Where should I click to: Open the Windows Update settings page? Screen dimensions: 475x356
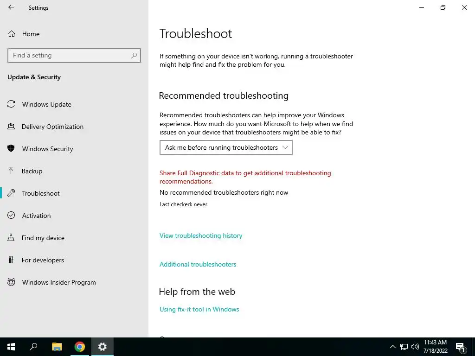pos(47,104)
